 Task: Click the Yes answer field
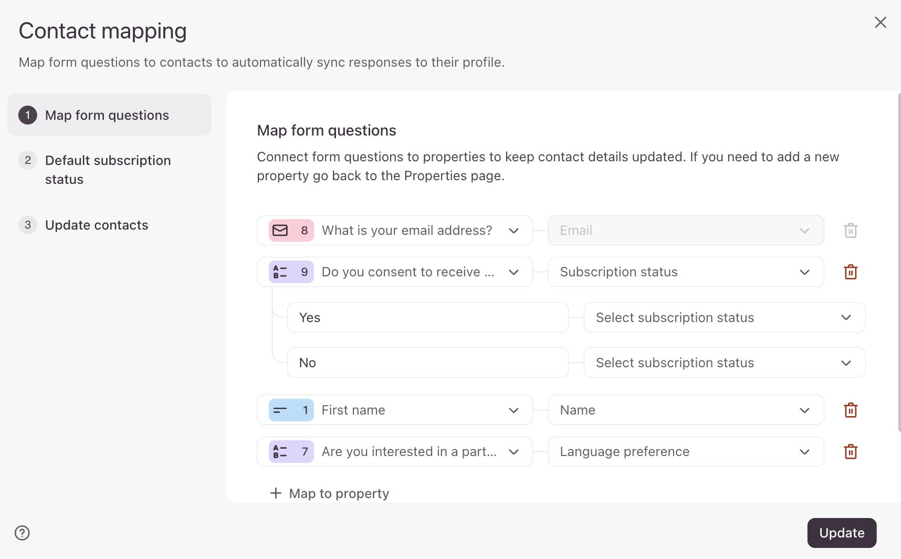[427, 317]
